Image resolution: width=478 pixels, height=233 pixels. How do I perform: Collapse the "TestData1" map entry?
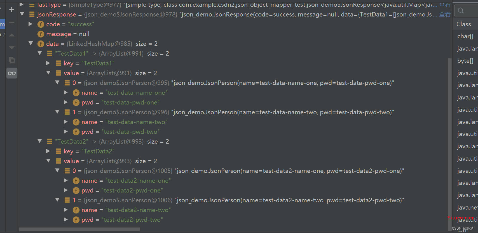40,53
